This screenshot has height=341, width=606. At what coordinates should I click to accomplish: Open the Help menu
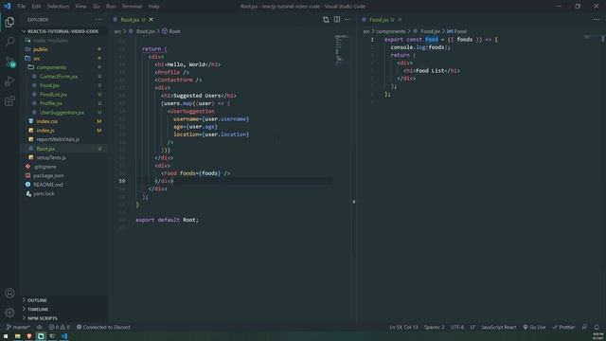coord(153,7)
